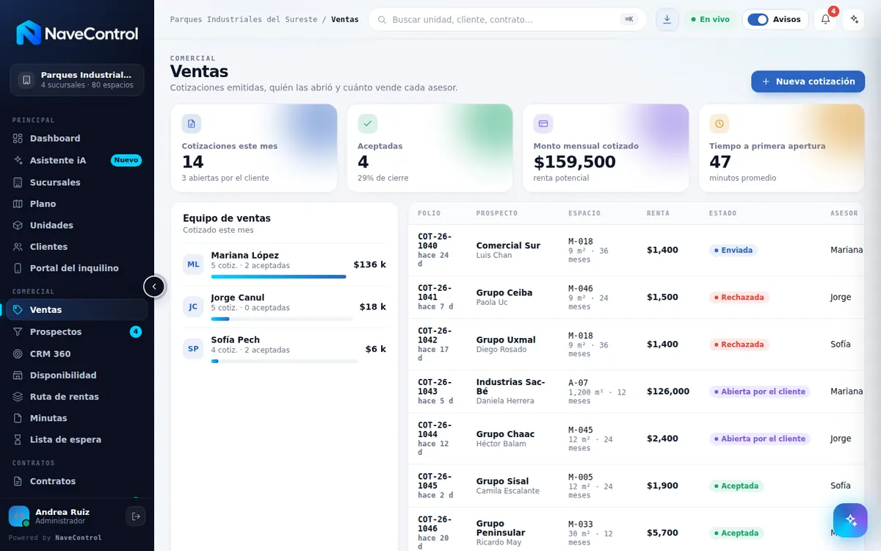This screenshot has height=551, width=881.
Task: Toggle the Avisos switch
Action: pyautogui.click(x=758, y=19)
